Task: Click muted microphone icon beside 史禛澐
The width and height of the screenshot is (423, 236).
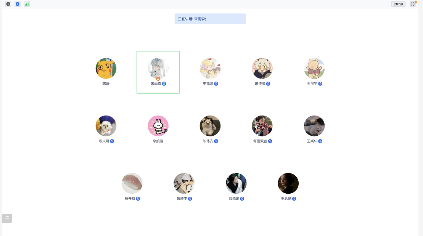Action: pos(216,83)
